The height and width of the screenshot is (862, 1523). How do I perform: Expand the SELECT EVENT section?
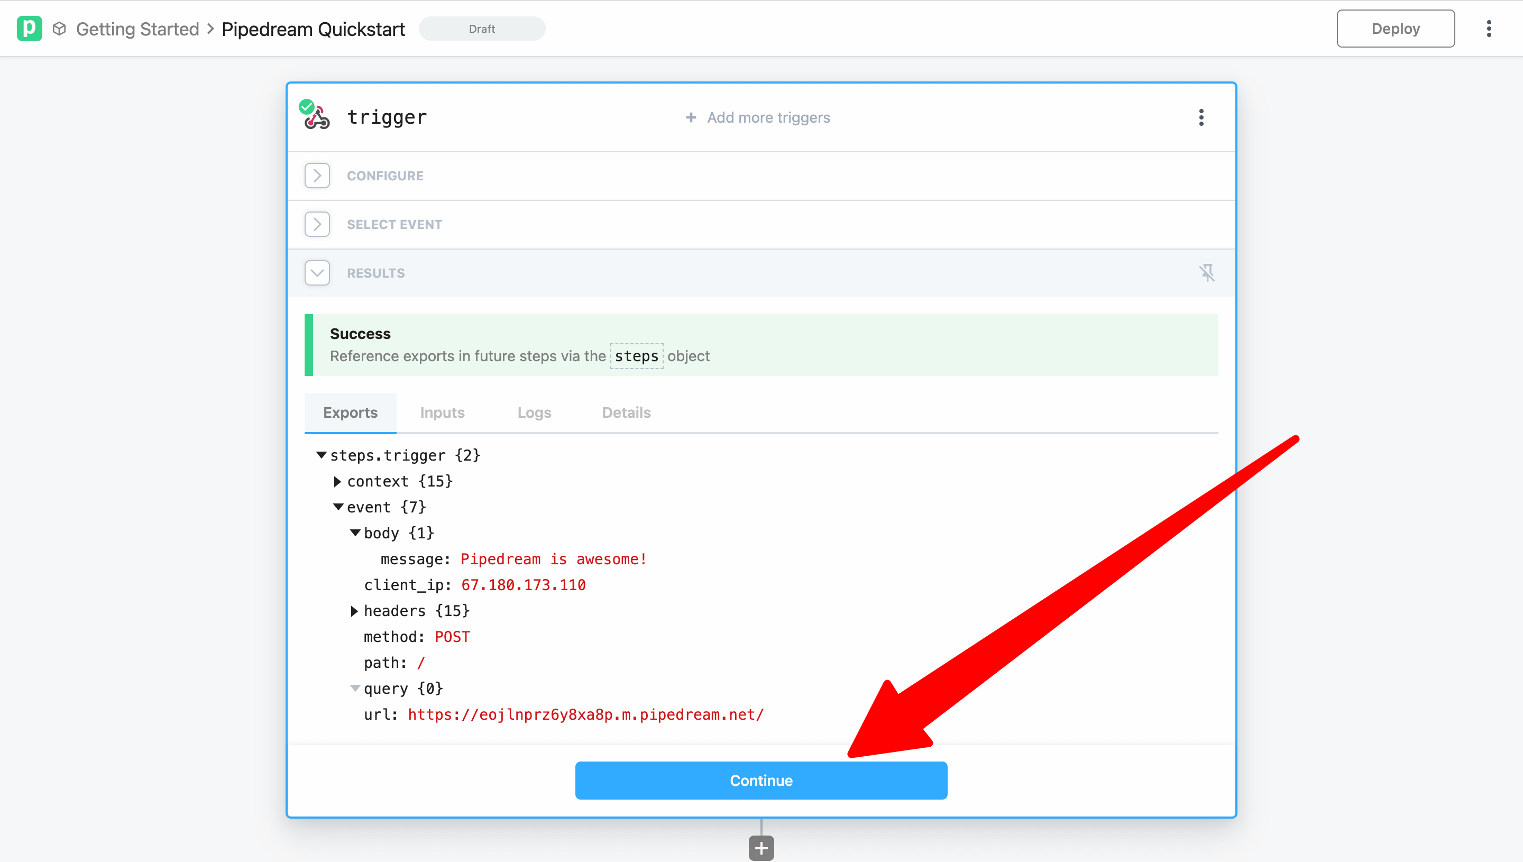(x=317, y=224)
